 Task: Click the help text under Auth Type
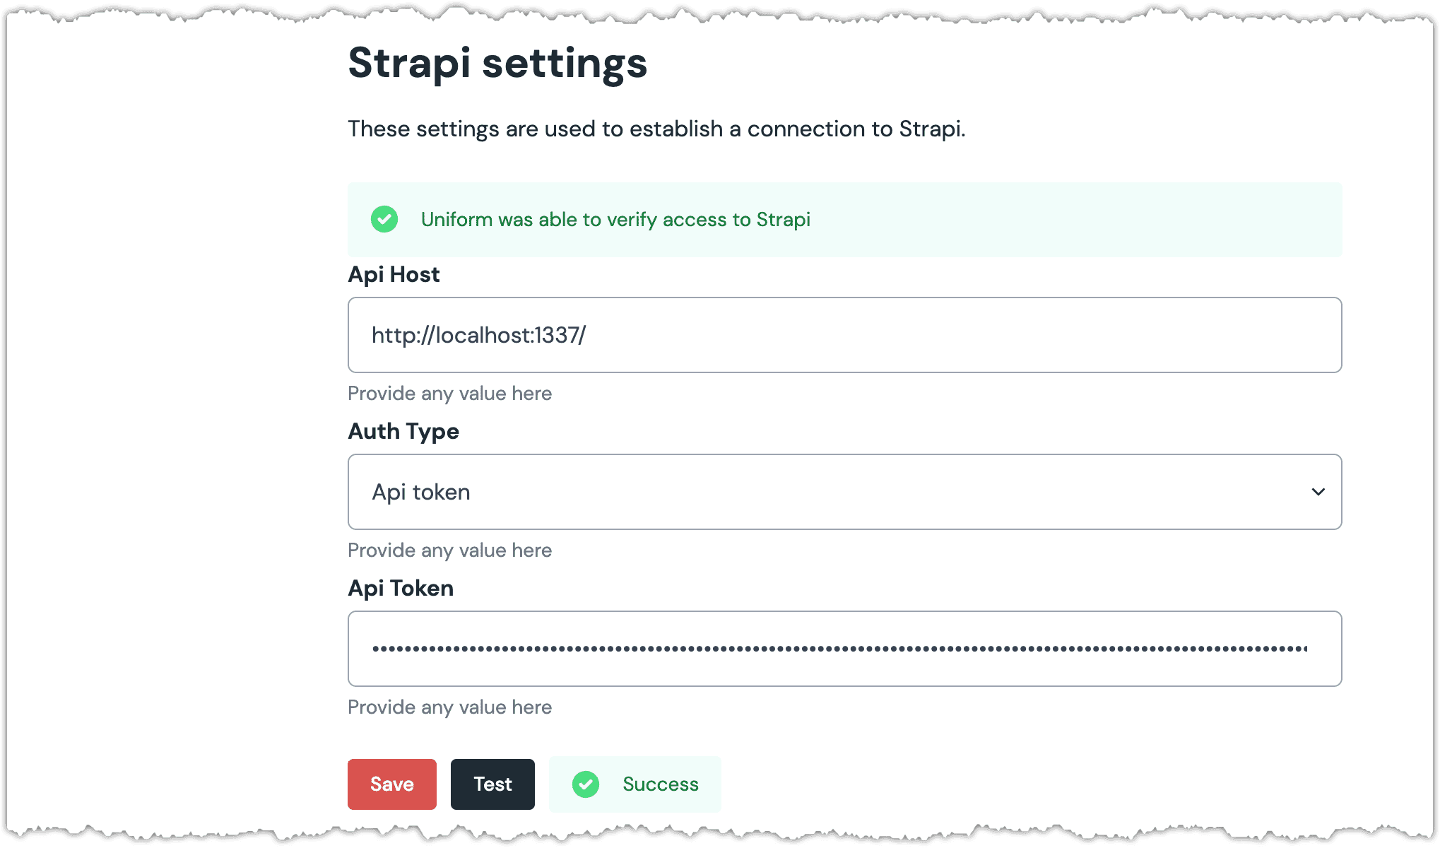pos(449,550)
